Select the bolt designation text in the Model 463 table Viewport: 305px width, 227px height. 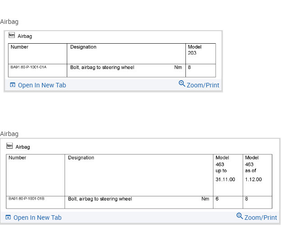tap(100, 199)
